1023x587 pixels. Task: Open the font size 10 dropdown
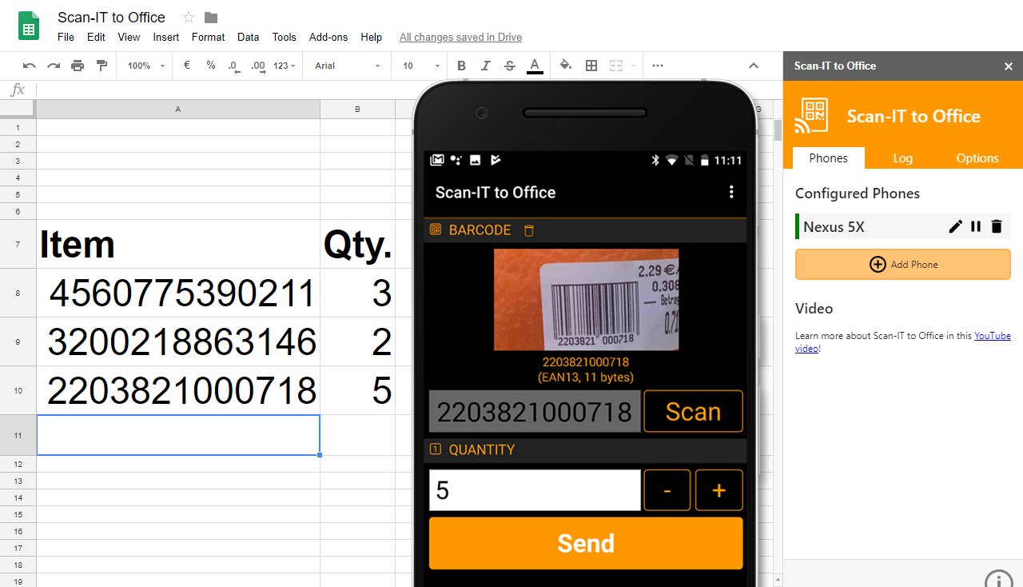[421, 66]
